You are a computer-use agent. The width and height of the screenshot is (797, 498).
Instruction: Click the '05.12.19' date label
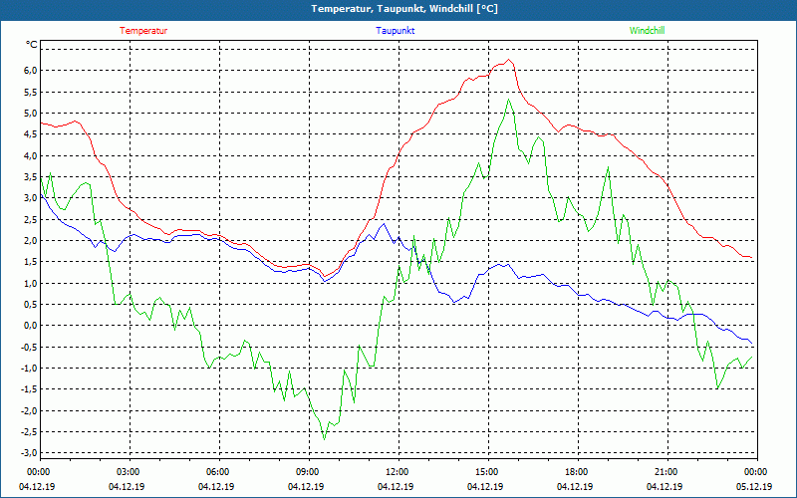(754, 487)
